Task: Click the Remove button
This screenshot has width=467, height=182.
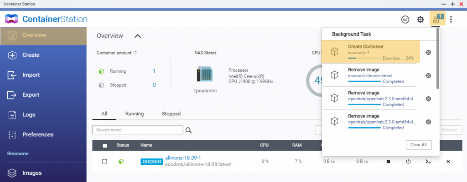Action: (449, 130)
